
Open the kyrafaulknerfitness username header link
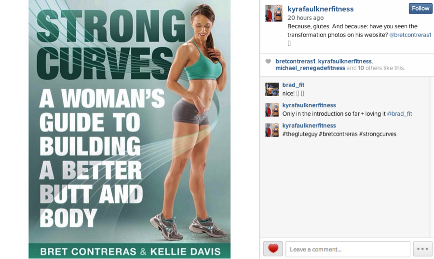pyautogui.click(x=321, y=9)
